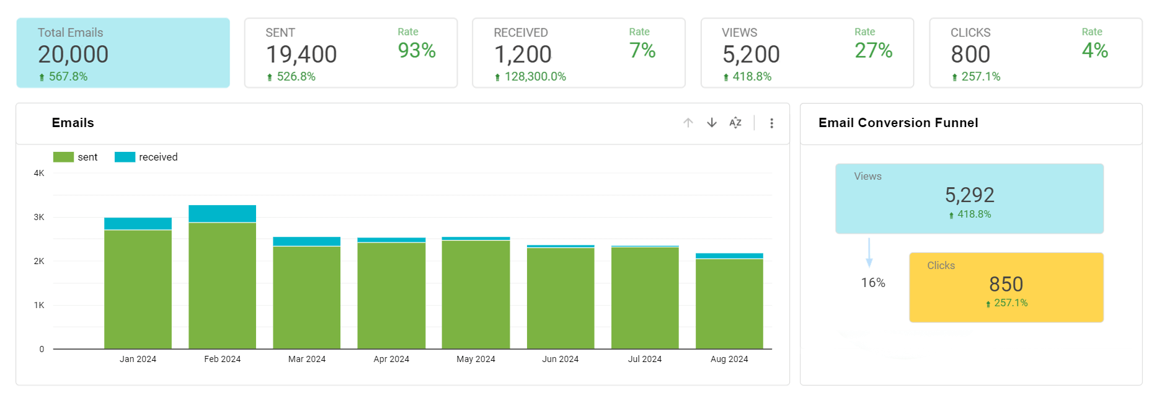Click the drill up arrow in Emails chart
1162x398 pixels.
688,123
